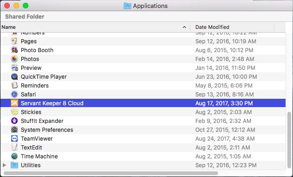This screenshot has width=293, height=177.
Task: Click the Time Machine icon
Action: [14, 156]
